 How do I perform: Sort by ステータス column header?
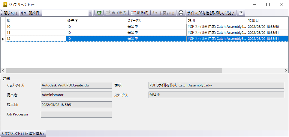pyautogui.click(x=156, y=20)
